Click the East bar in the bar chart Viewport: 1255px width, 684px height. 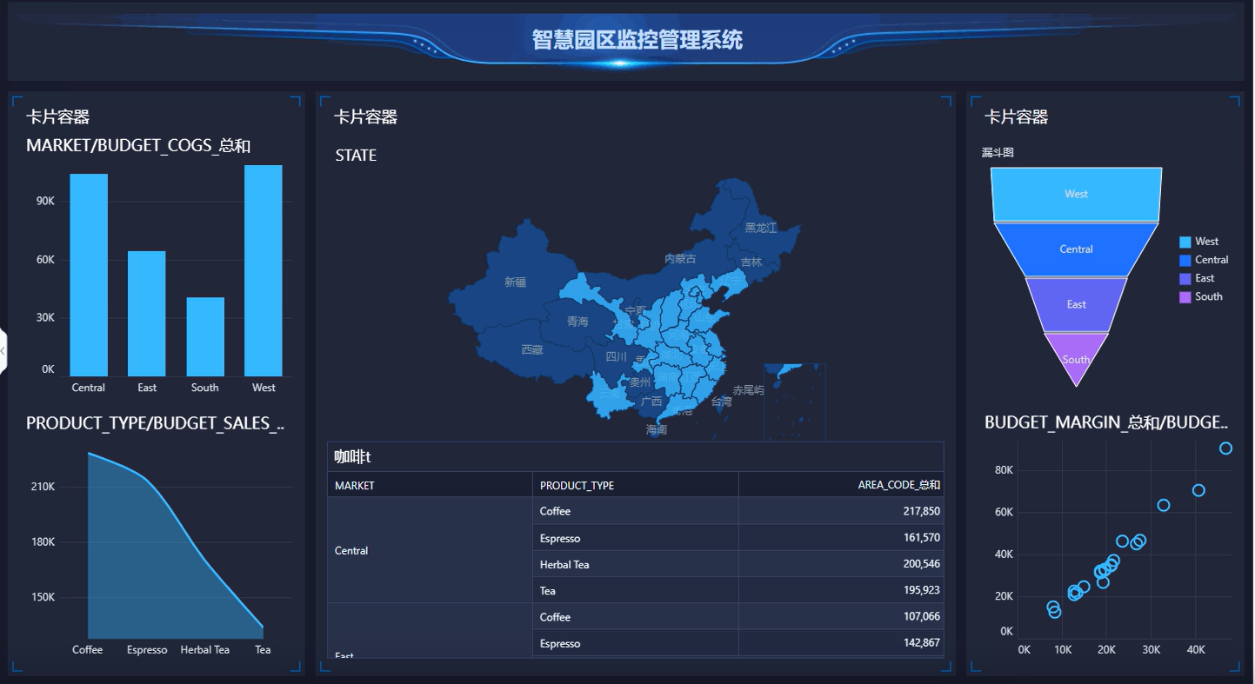(x=146, y=313)
